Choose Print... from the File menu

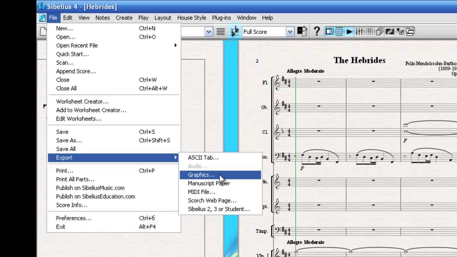(114, 171)
